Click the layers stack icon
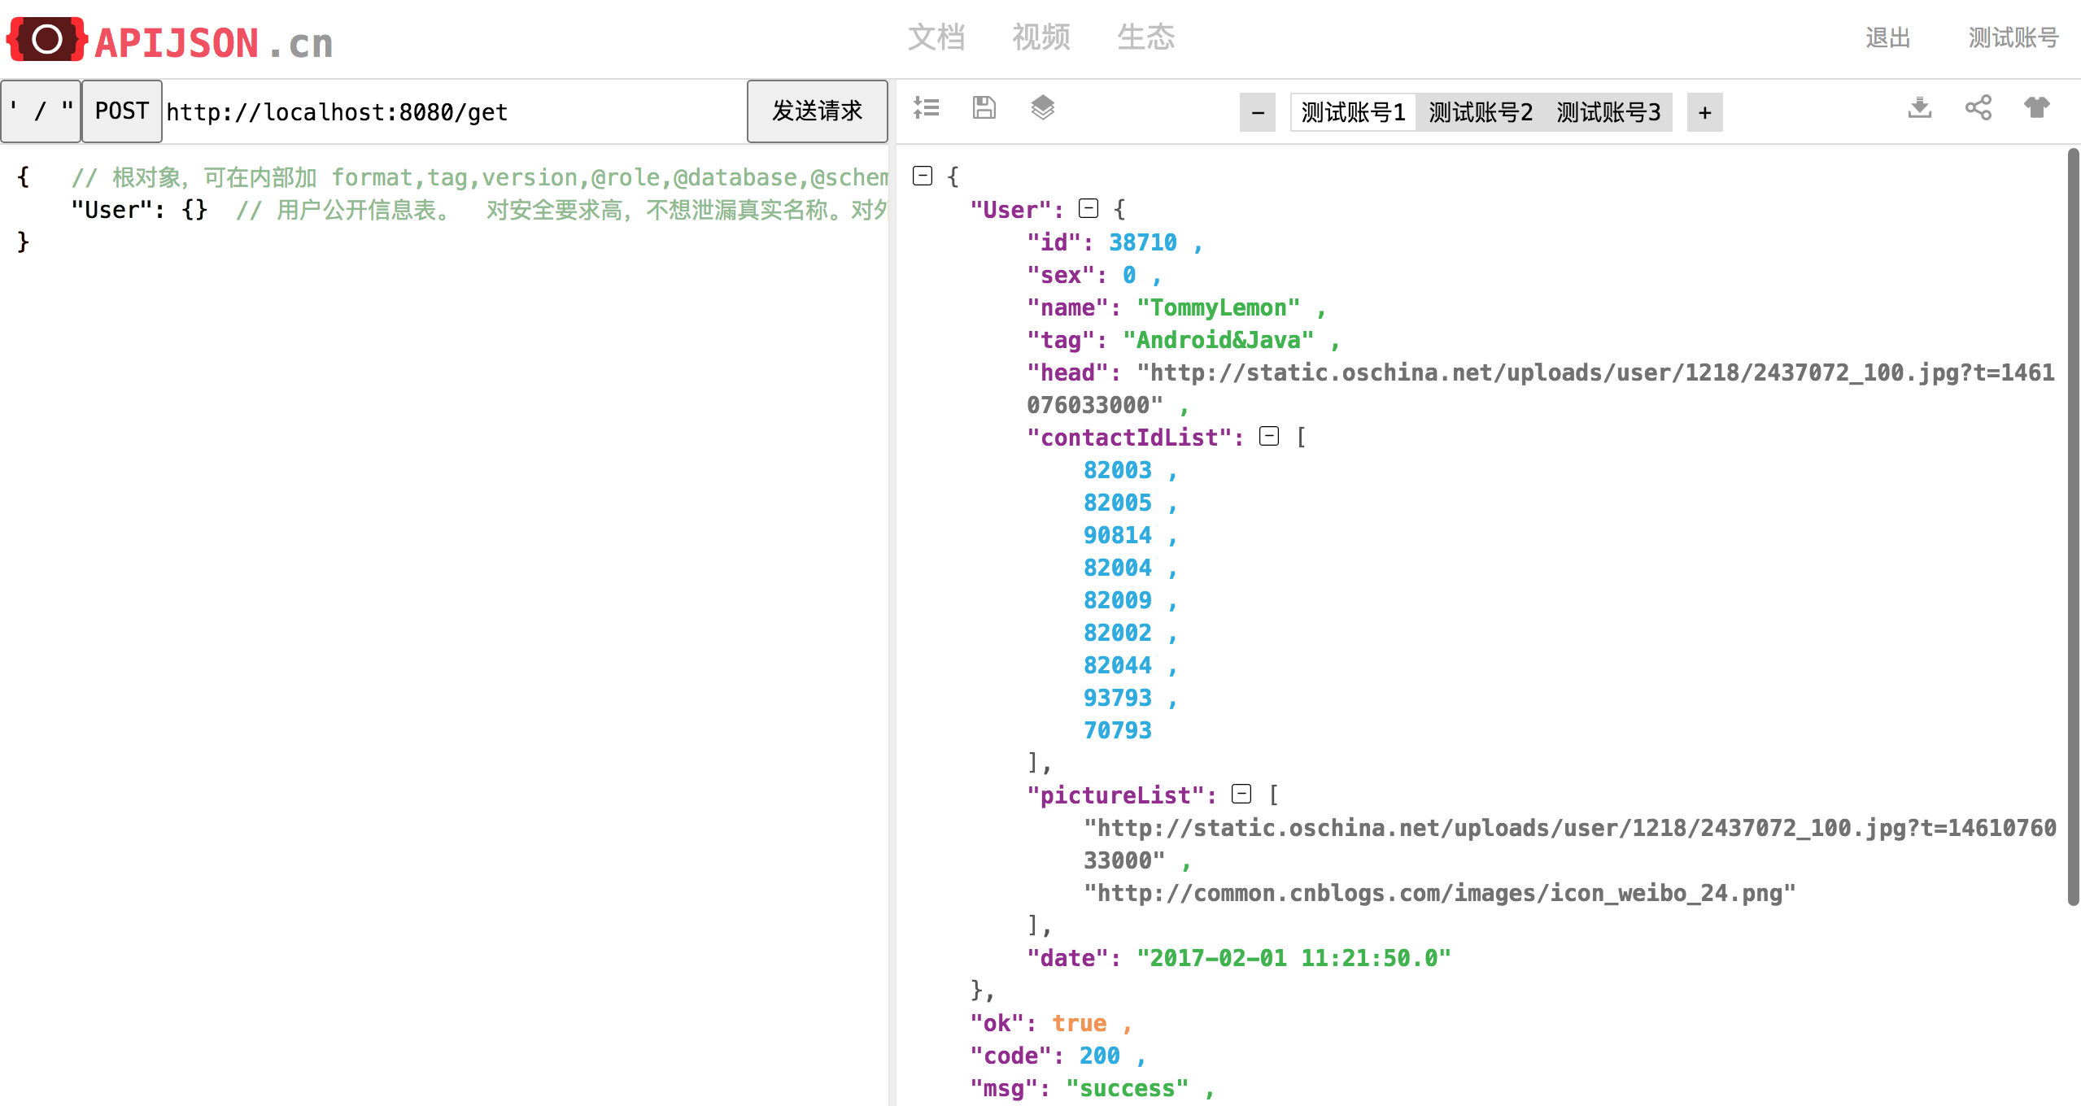The width and height of the screenshot is (2081, 1106). (1043, 107)
